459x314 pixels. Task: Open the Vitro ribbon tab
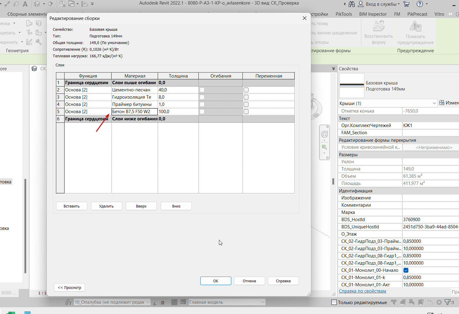[439, 14]
